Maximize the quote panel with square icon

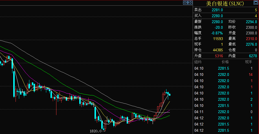coord(256,3)
